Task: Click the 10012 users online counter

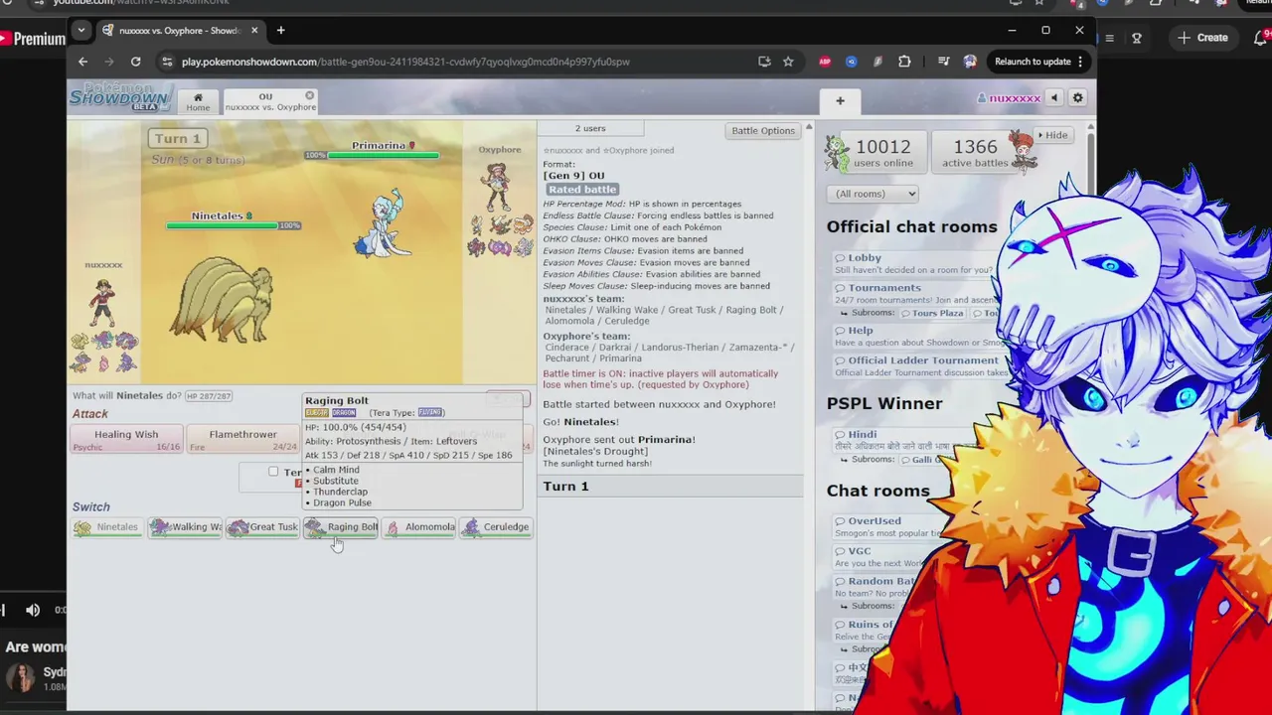Action: click(882, 152)
